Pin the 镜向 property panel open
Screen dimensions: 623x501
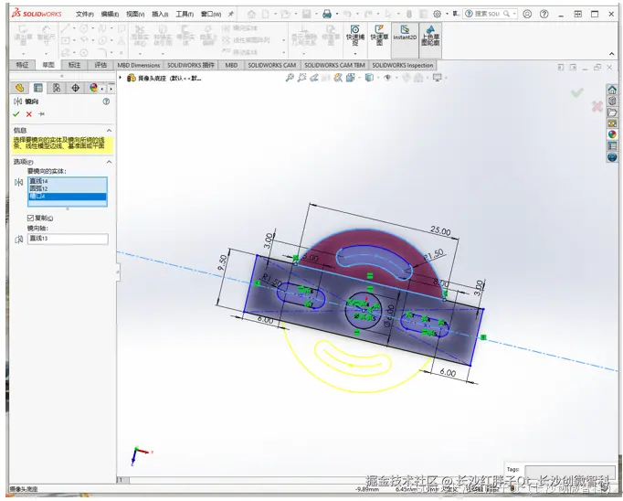(x=41, y=114)
